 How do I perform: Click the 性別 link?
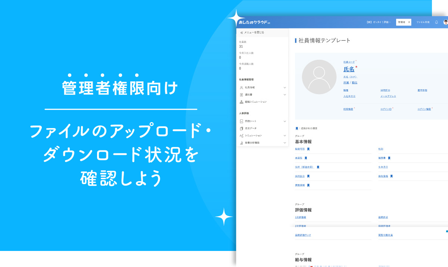point(380,149)
